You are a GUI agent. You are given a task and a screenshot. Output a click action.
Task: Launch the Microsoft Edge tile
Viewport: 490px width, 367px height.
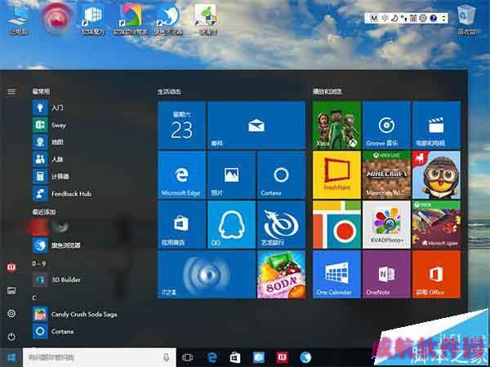click(181, 175)
